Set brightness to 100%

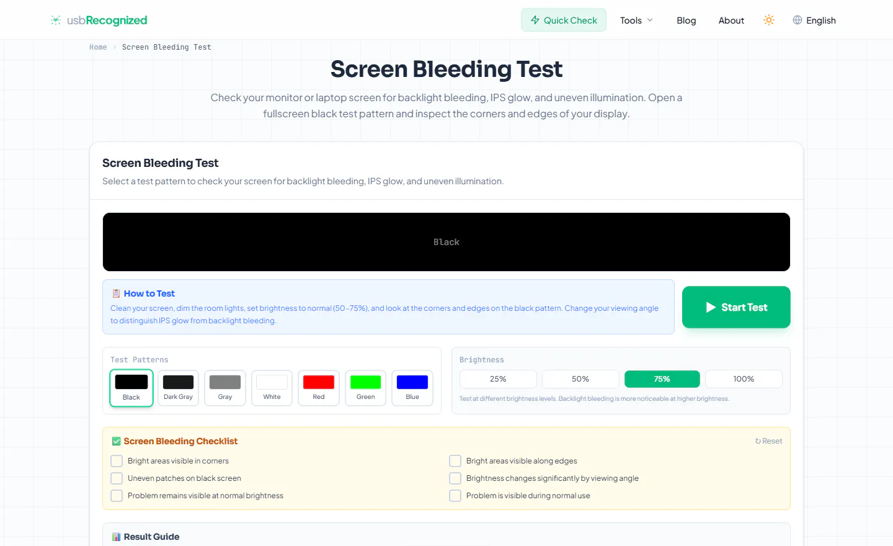click(744, 379)
